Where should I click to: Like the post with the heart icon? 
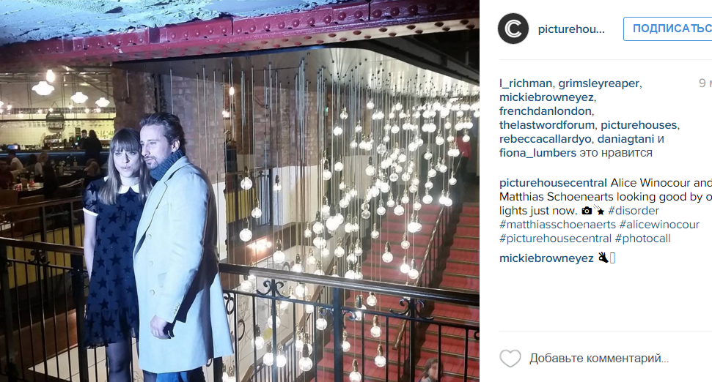510,359
